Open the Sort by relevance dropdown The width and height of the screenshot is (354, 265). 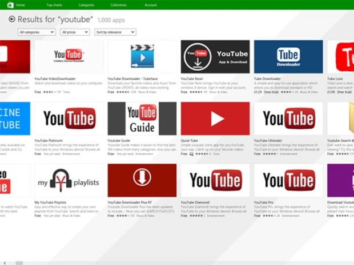(x=115, y=32)
